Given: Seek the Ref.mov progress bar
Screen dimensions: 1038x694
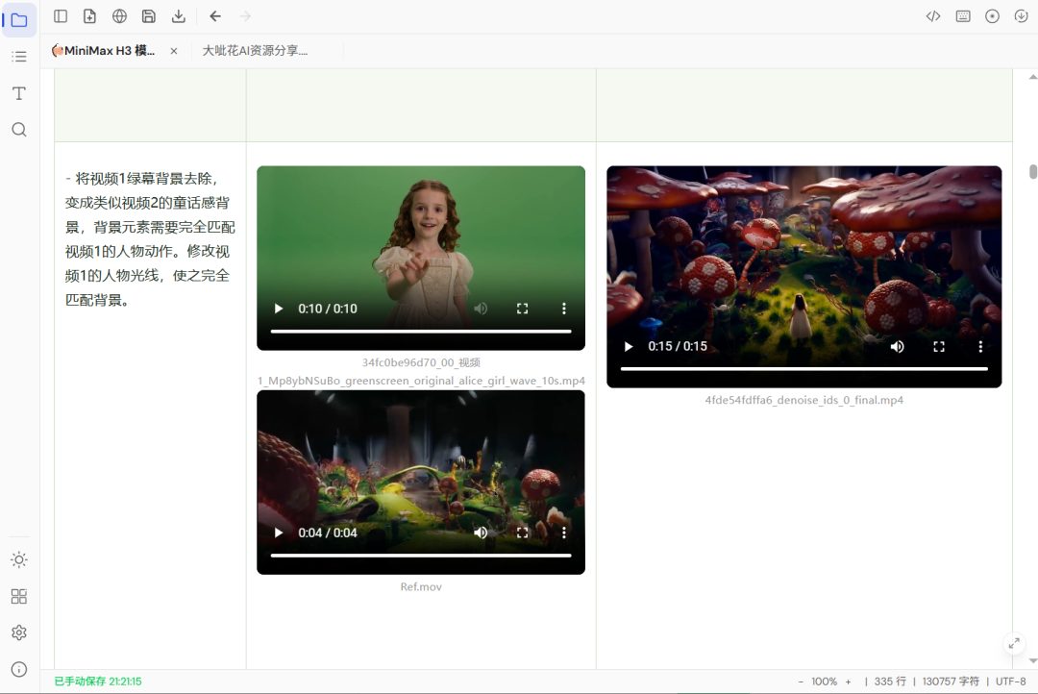Looking at the screenshot, I should [421, 556].
